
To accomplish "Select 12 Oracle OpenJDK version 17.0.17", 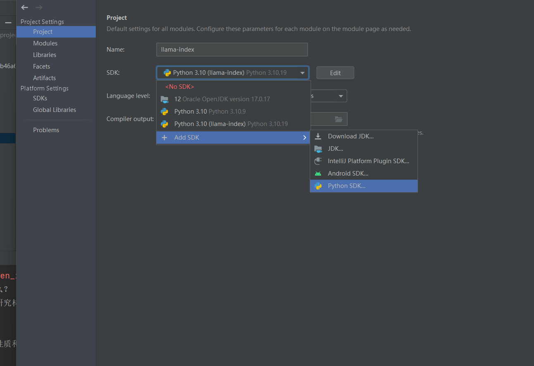I will (233, 99).
